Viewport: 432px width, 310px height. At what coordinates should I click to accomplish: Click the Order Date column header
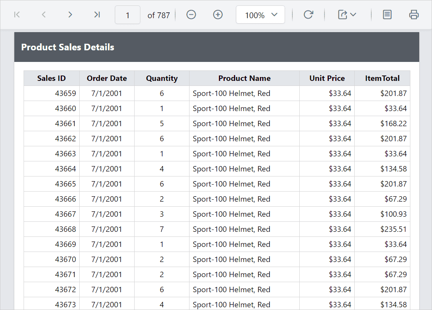click(107, 78)
